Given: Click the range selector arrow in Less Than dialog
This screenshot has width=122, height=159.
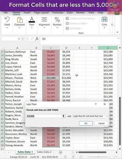Looking at the screenshot, I should (63, 116).
